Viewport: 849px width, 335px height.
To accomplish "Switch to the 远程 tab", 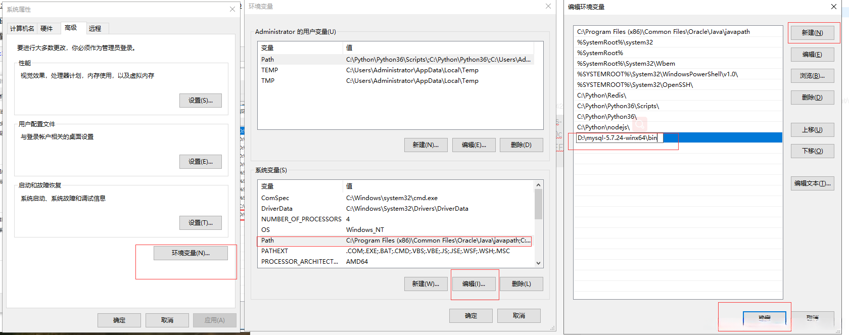I will (96, 28).
